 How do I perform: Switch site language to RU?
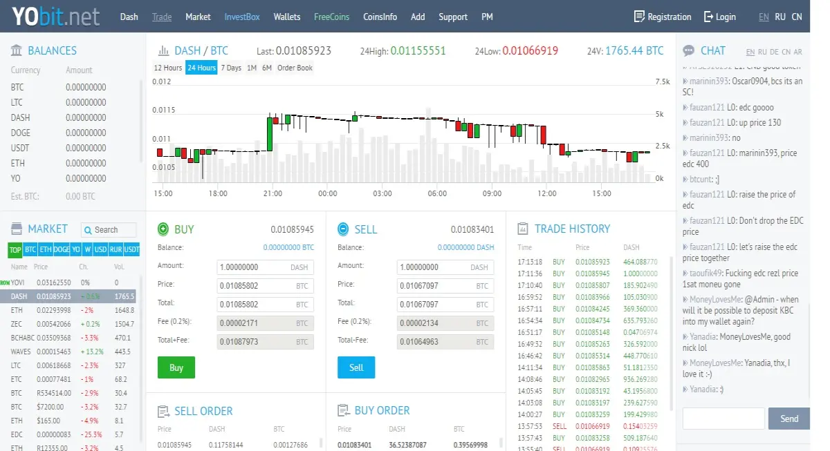click(x=780, y=17)
